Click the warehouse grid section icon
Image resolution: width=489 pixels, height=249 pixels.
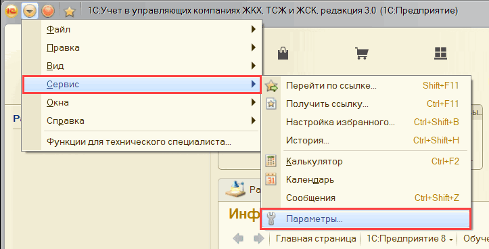click(441, 53)
